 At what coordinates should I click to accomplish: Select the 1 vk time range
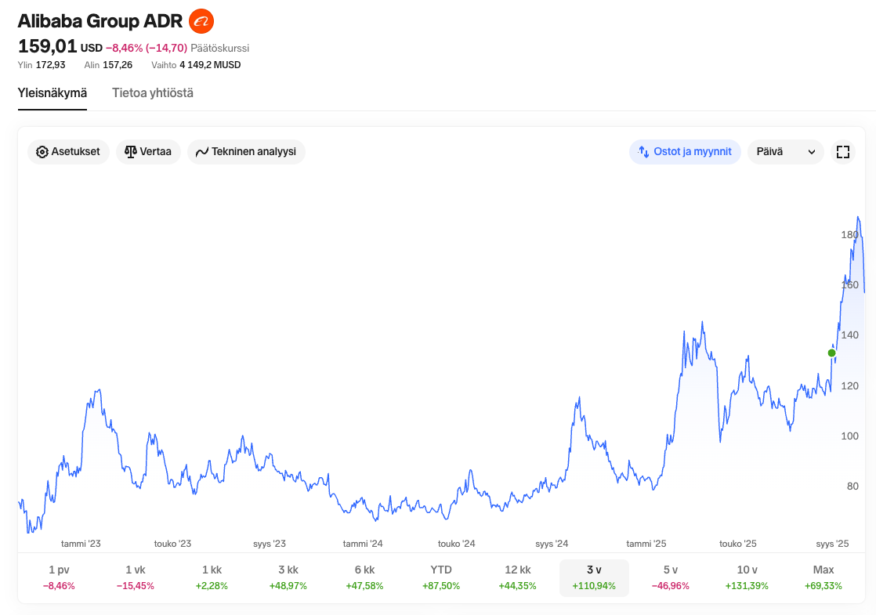coord(136,577)
